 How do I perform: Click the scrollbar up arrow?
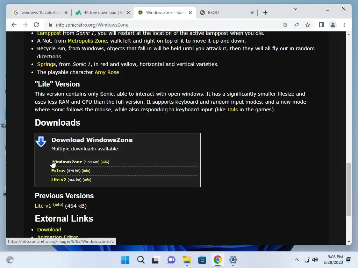349,35
